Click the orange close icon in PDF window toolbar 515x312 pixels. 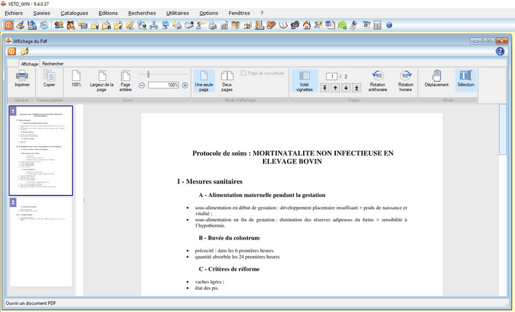pos(11,51)
